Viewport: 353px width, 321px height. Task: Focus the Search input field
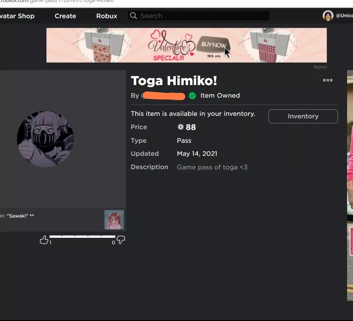coord(199,16)
